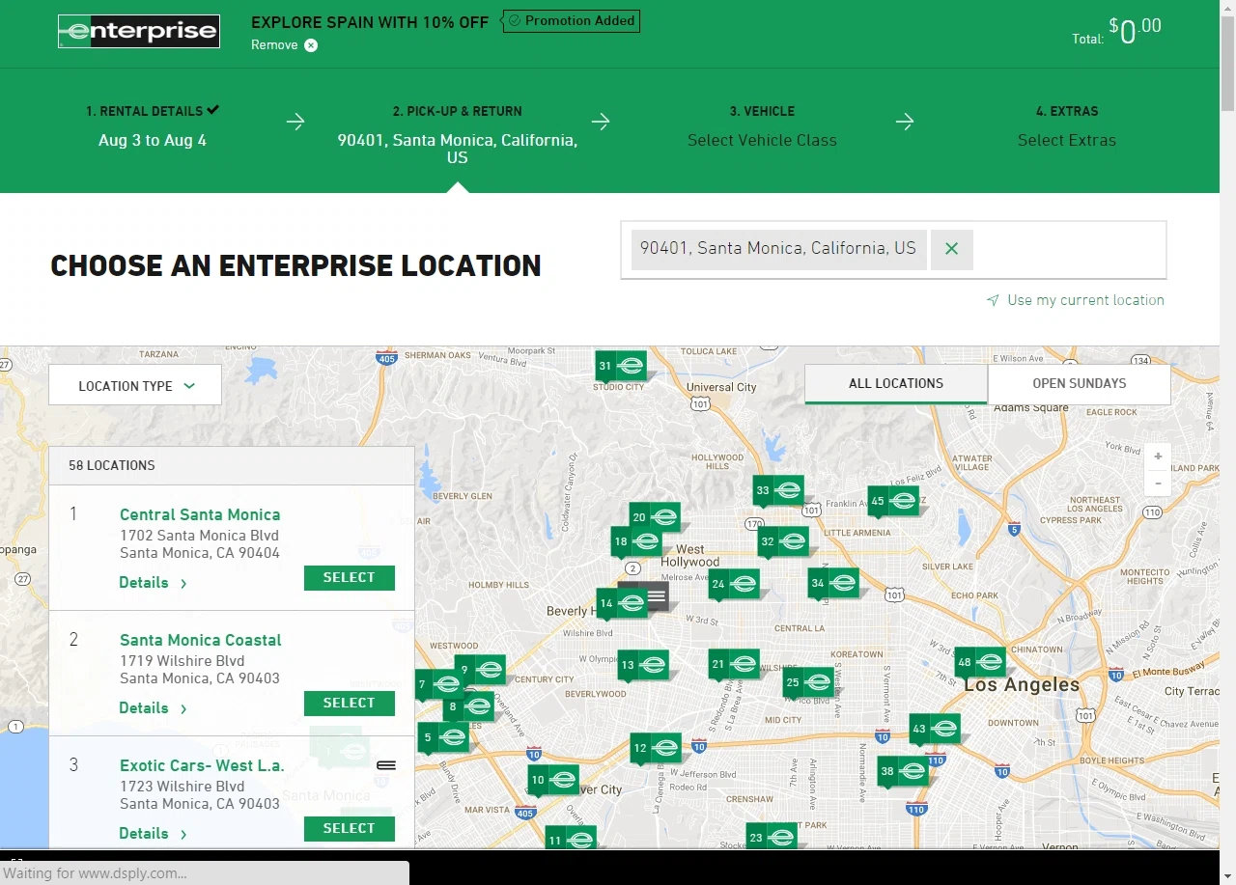
Task: Select map marker 21
Action: 734,664
